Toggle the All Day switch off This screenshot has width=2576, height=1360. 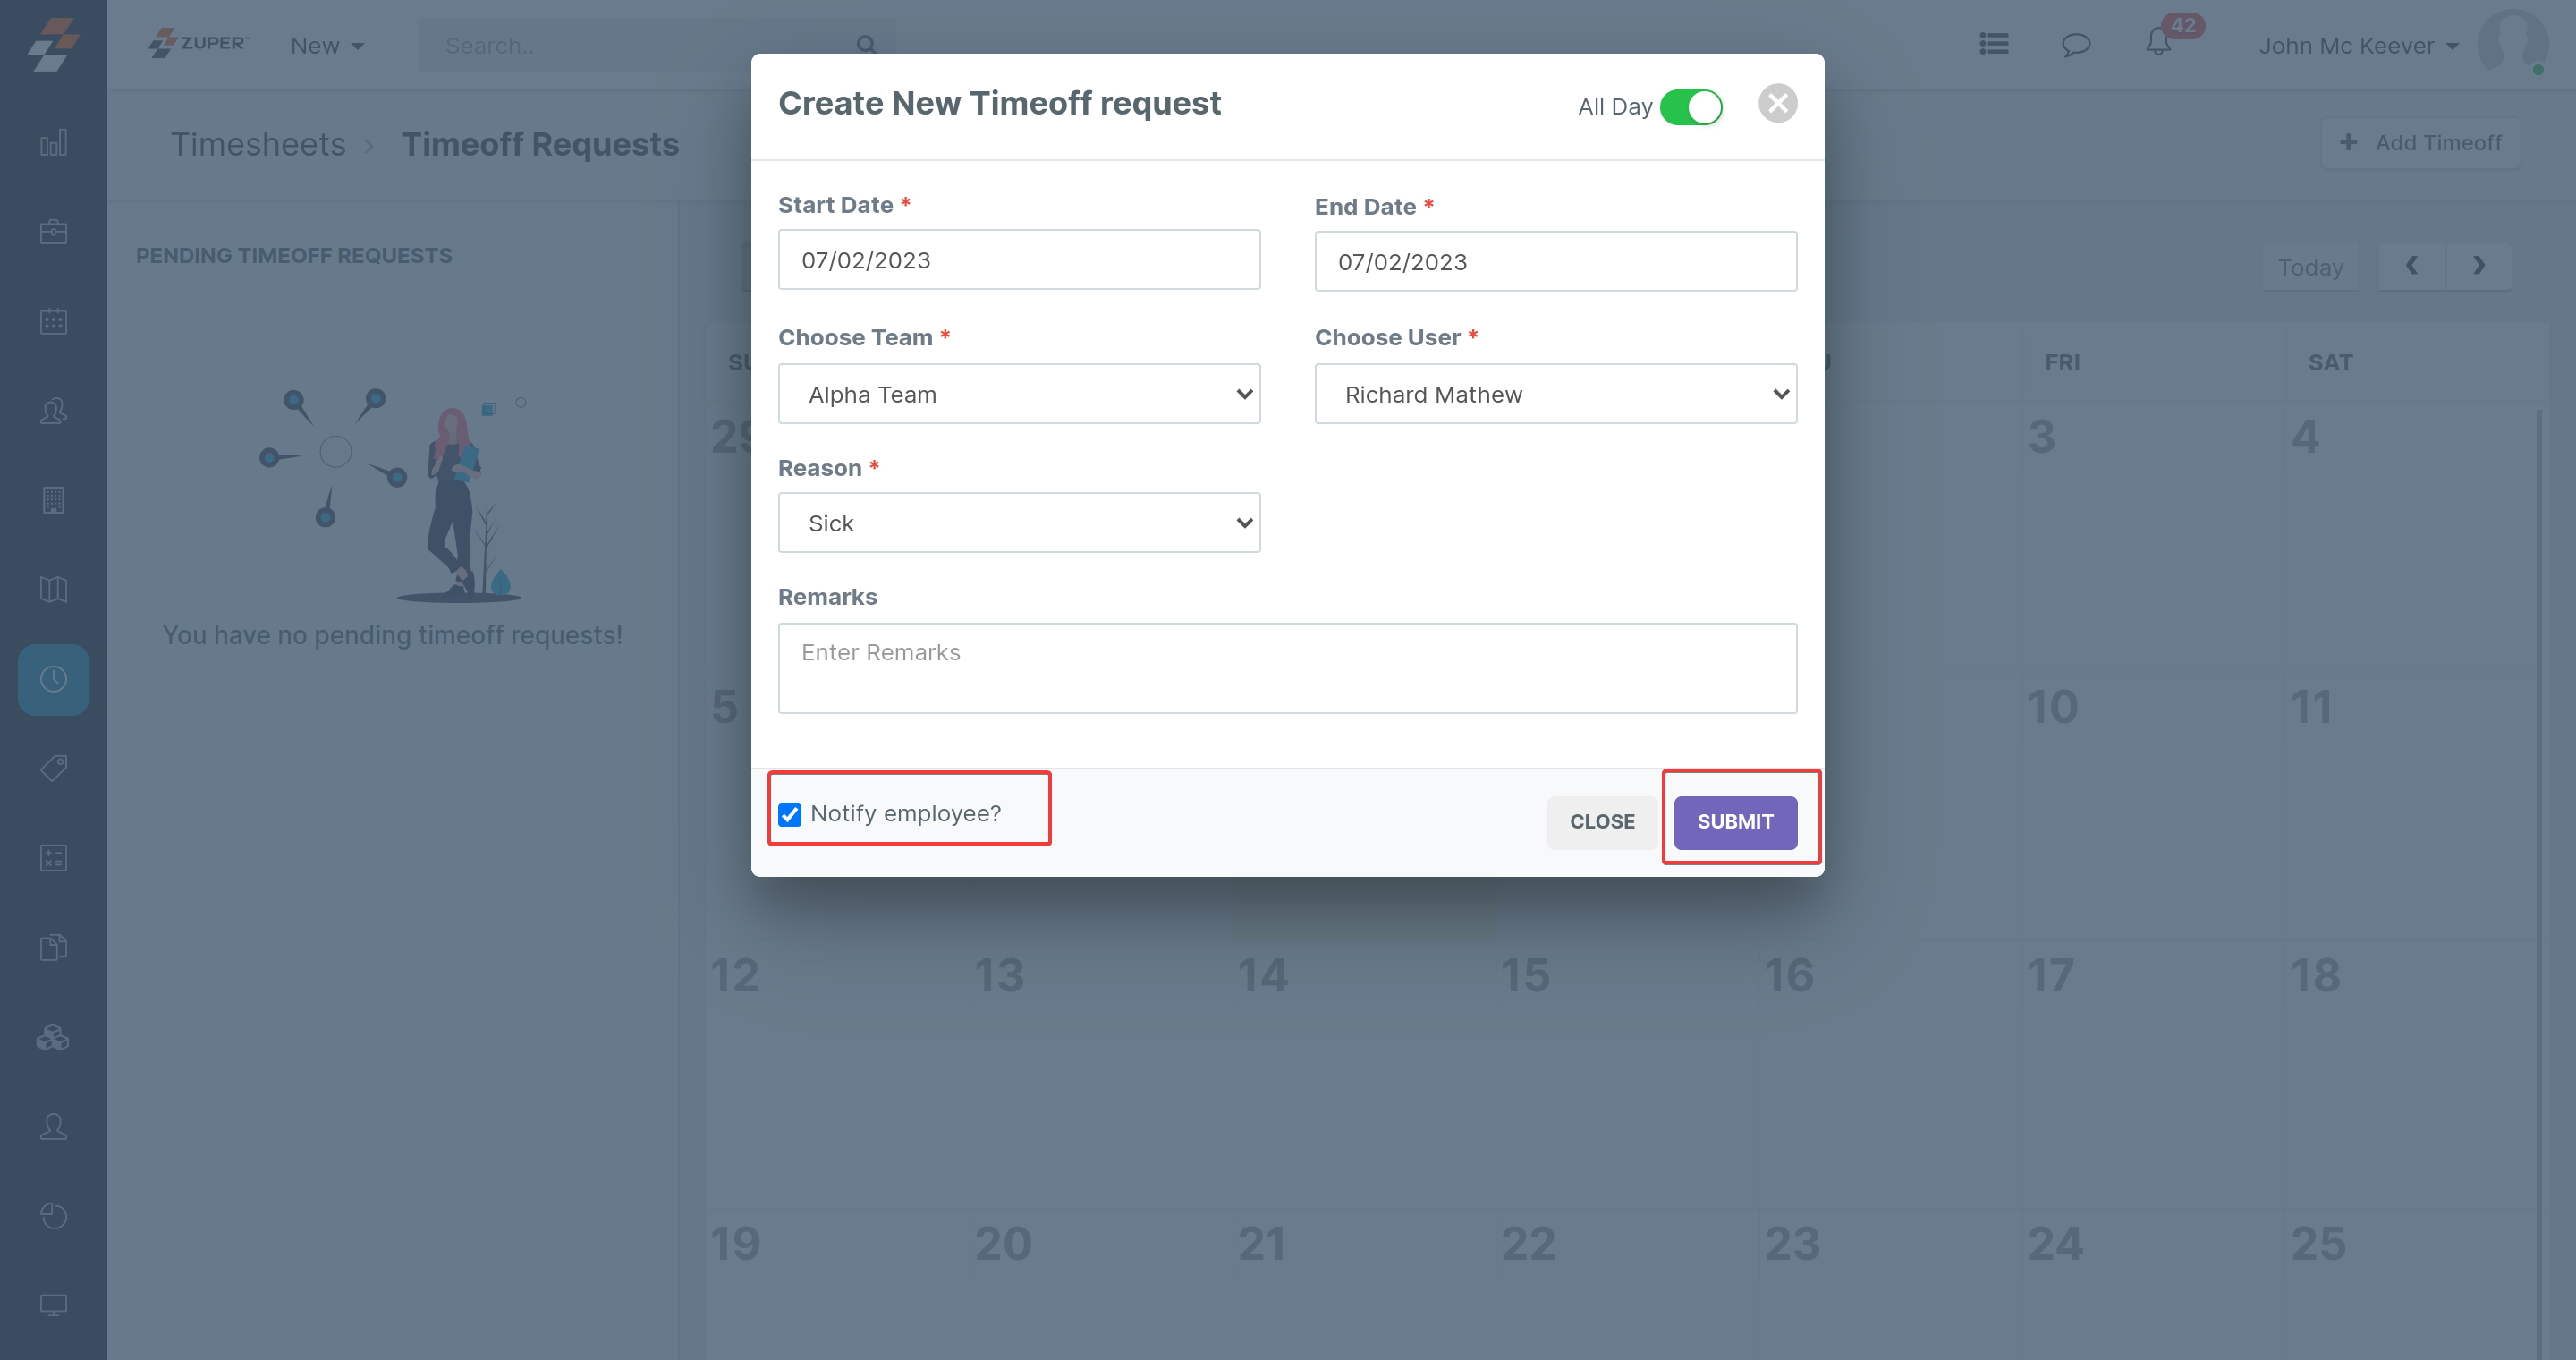click(x=1691, y=107)
